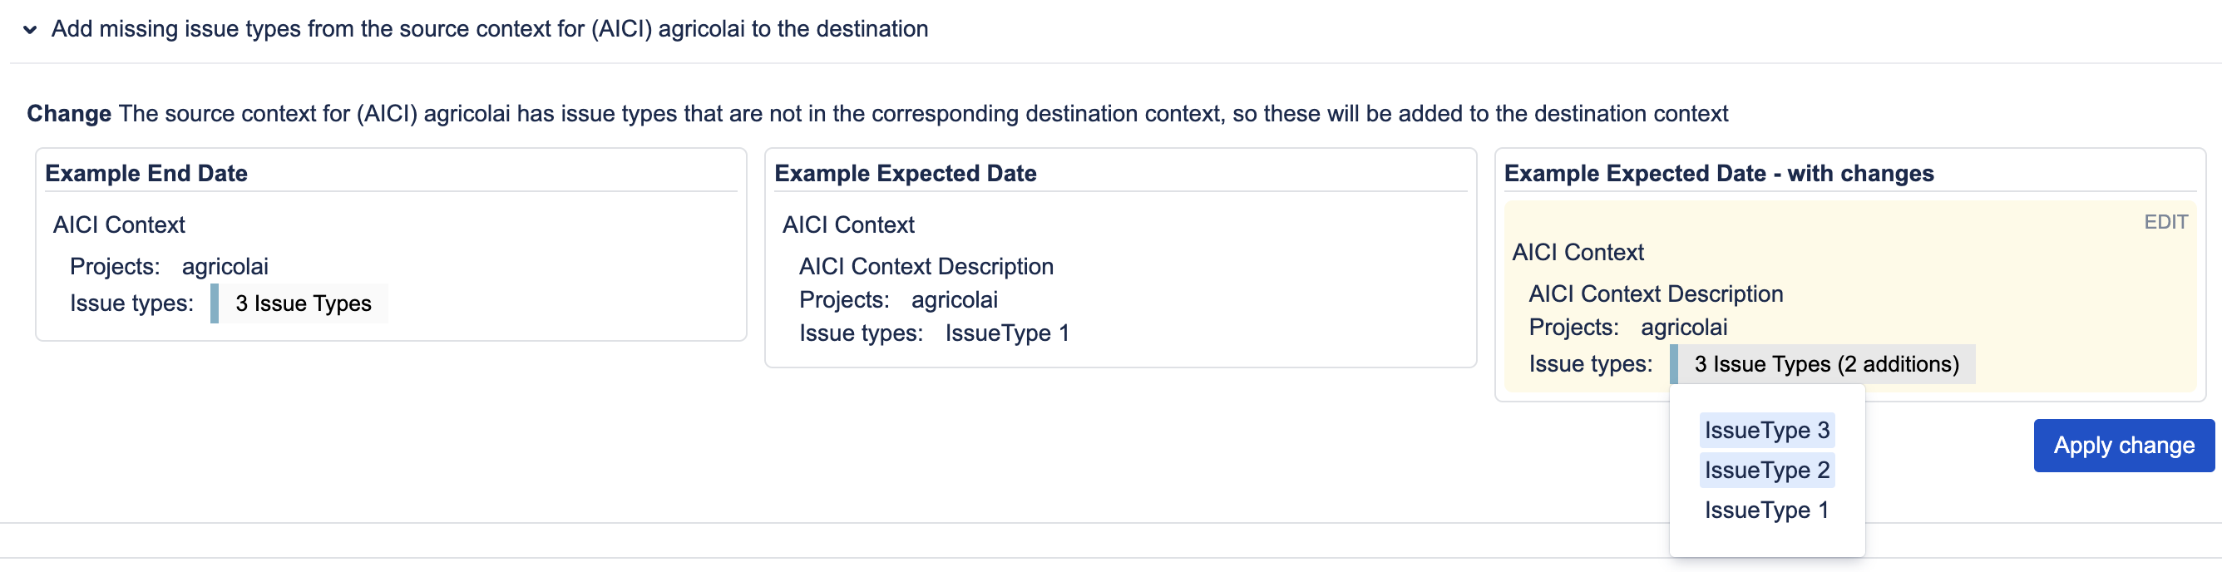Click the Example Expected Date - with changes title
Viewport: 2222px width, 572px height.
coord(1718,174)
